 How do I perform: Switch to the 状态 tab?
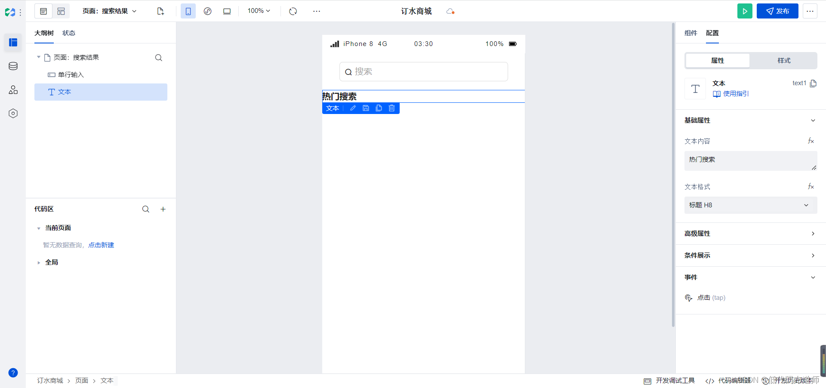pyautogui.click(x=69, y=33)
